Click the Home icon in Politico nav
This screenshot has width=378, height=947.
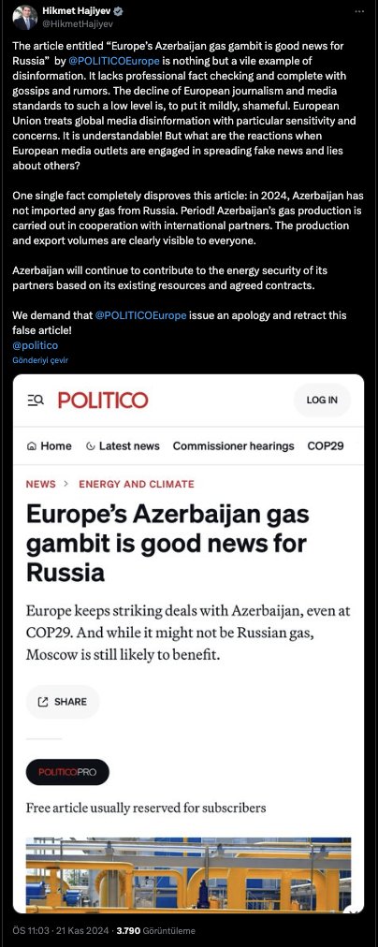click(x=32, y=446)
